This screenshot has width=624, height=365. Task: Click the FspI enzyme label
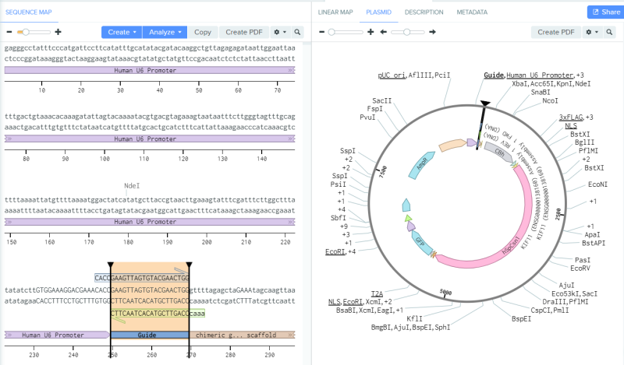click(375, 109)
